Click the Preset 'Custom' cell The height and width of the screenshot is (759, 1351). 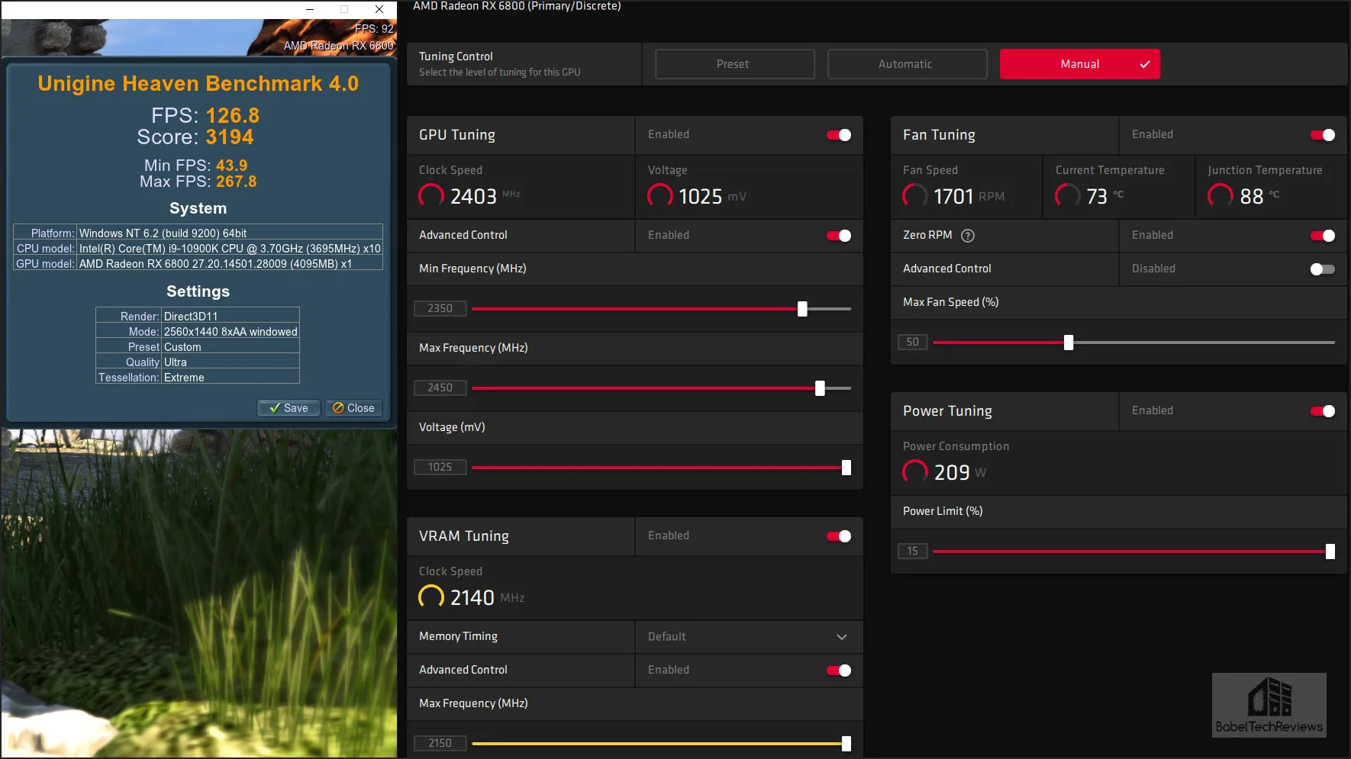tap(230, 346)
